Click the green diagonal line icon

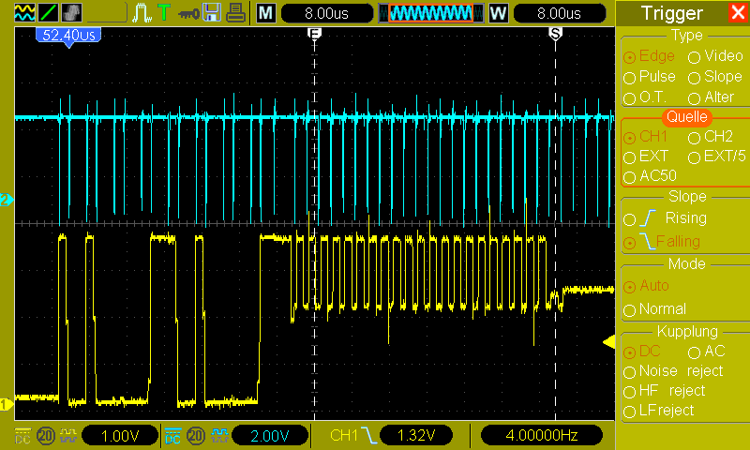coord(49,13)
